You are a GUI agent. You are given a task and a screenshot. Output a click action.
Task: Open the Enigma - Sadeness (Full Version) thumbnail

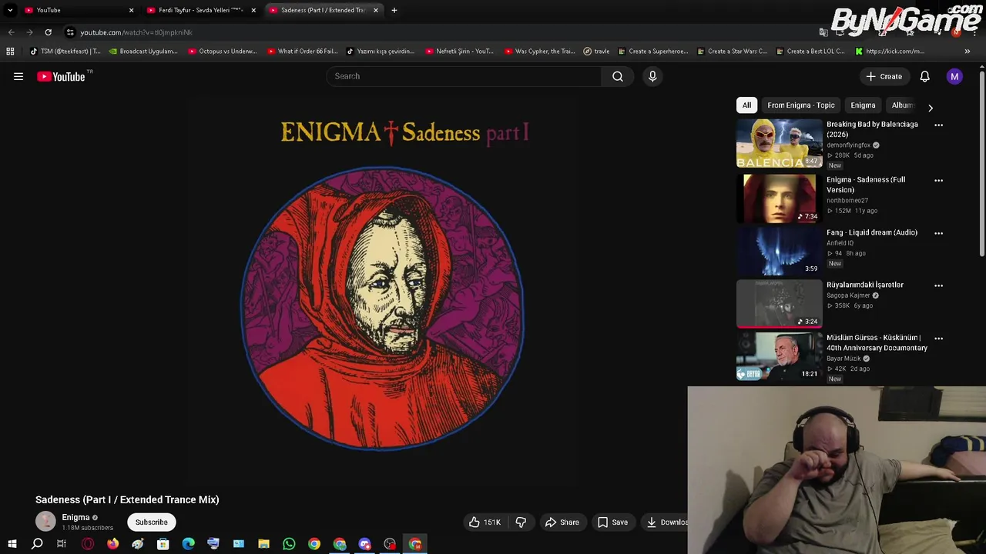(779, 198)
